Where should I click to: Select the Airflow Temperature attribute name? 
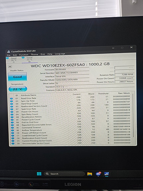click(x=32, y=130)
